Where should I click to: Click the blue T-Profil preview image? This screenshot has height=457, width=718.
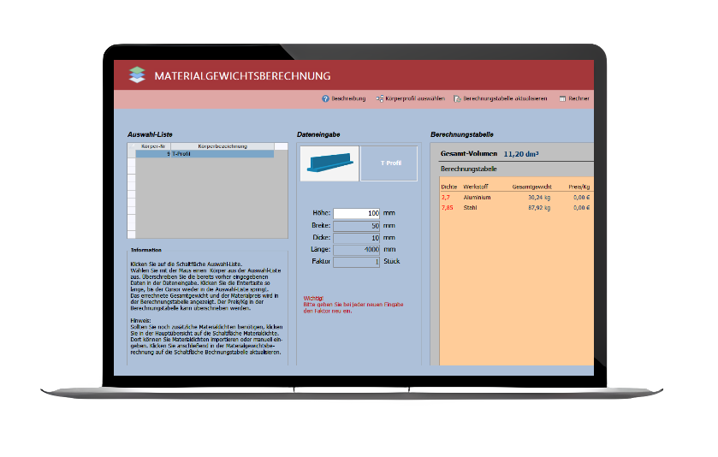coord(329,163)
